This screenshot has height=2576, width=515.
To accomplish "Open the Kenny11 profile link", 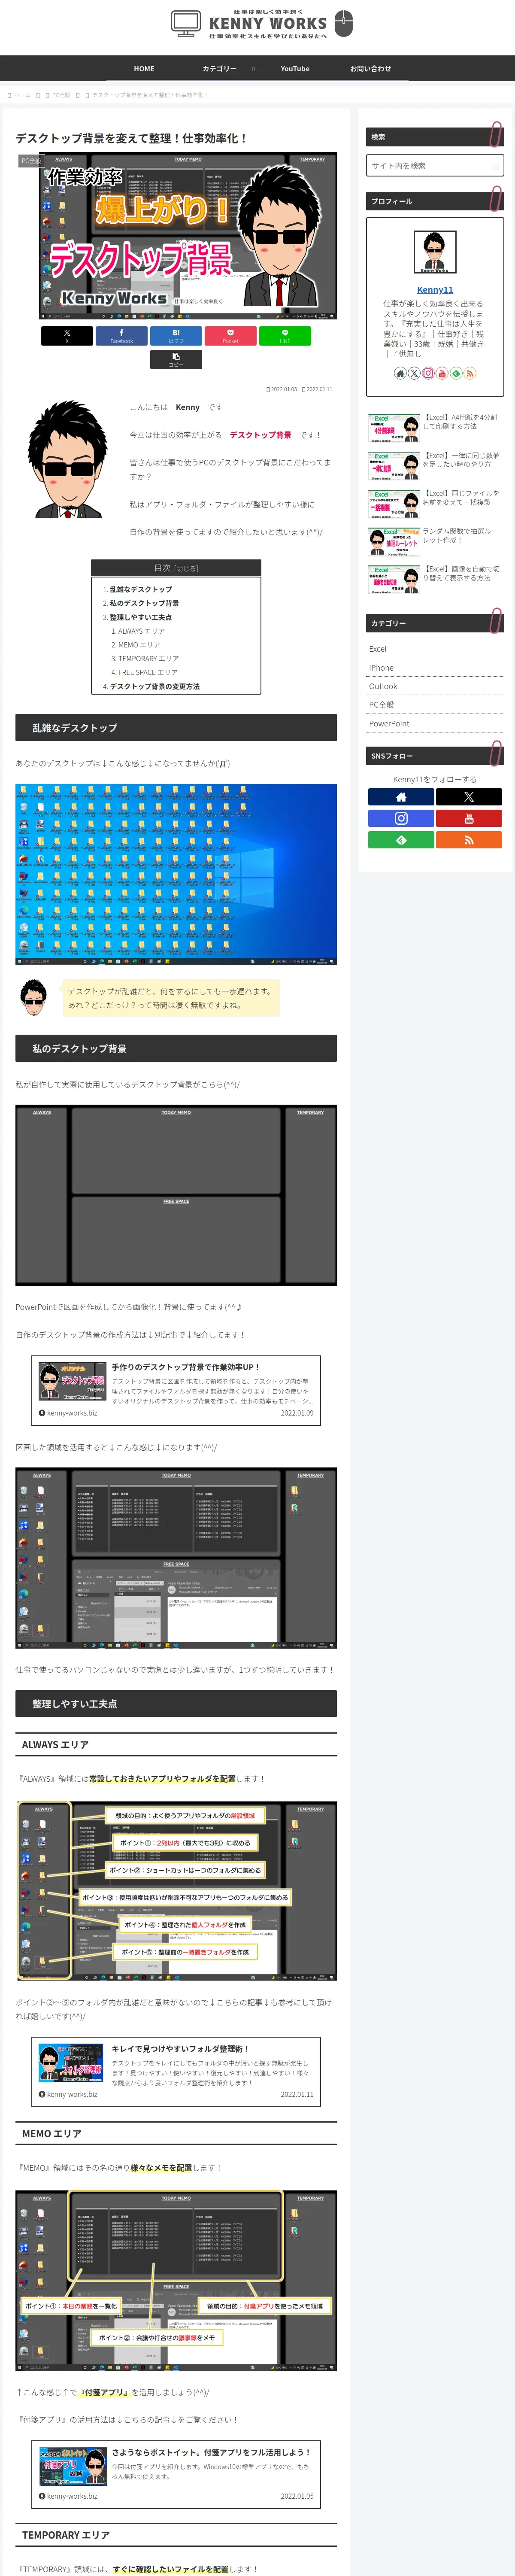I will 435,290.
